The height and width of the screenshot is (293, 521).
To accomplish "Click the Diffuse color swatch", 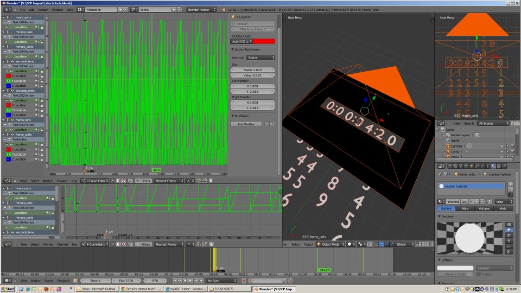I will click(x=455, y=268).
